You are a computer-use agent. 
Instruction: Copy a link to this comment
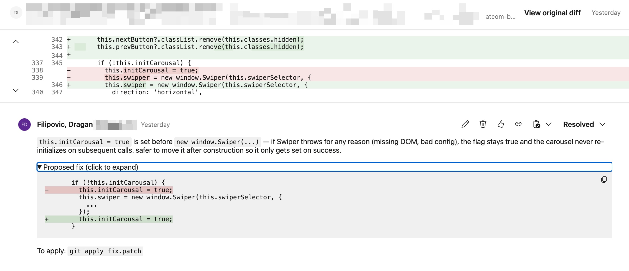[x=519, y=124]
